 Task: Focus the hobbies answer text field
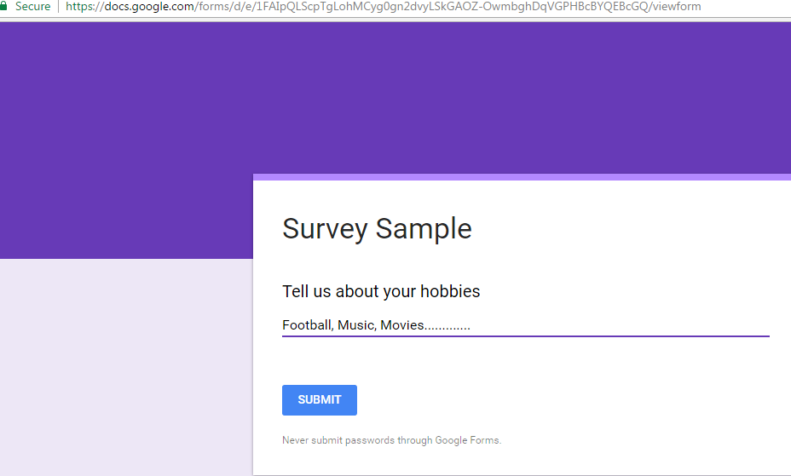tap(526, 325)
